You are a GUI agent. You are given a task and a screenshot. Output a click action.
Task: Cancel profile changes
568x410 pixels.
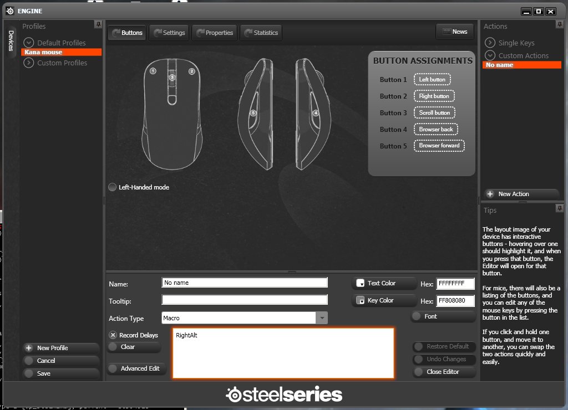(61, 361)
